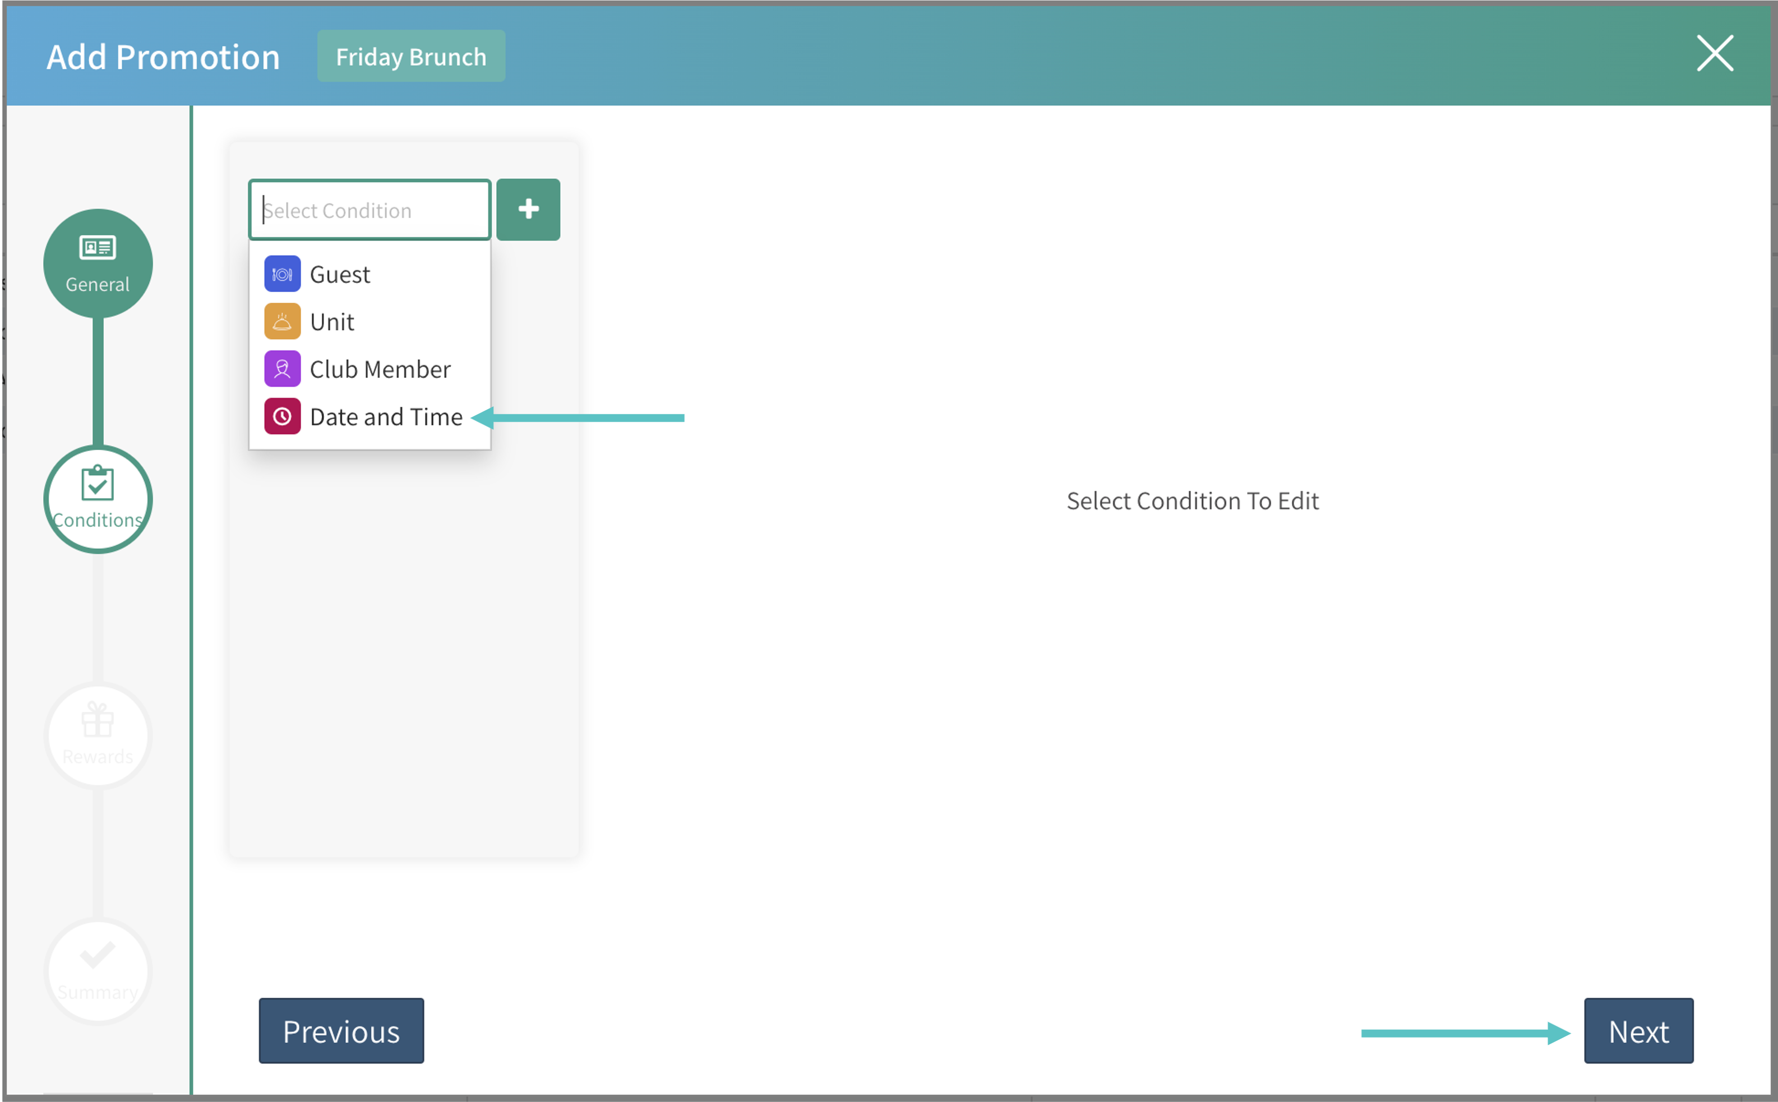The width and height of the screenshot is (1778, 1102).
Task: Click the Summary checkmark step
Action: point(98,970)
